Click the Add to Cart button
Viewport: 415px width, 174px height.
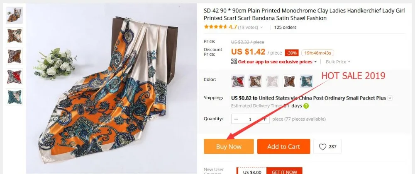click(x=283, y=146)
